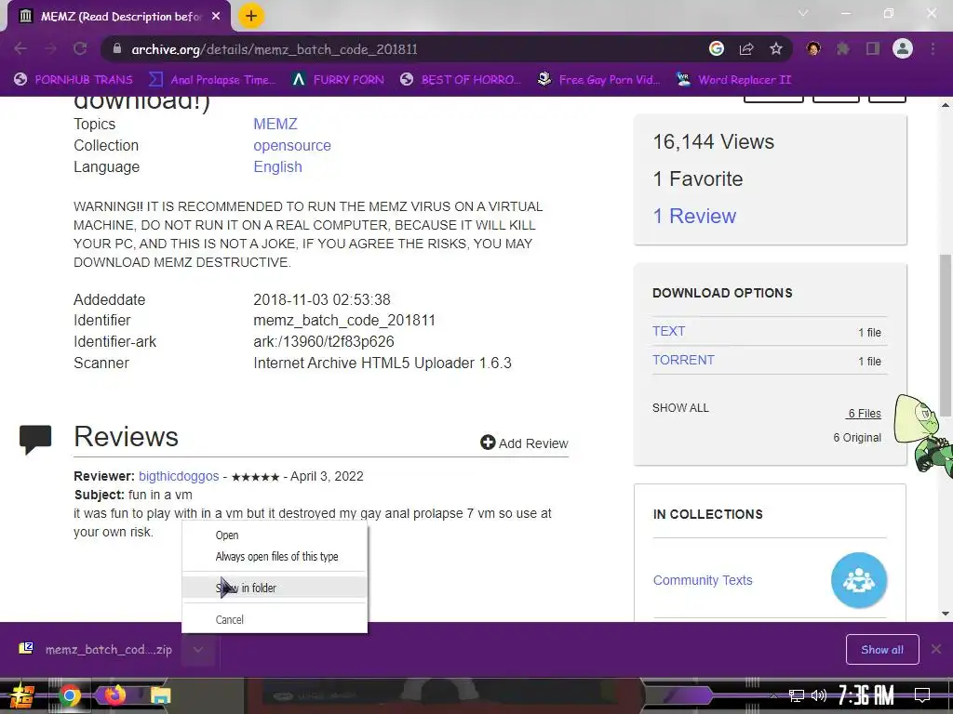Viewport: 953px width, 714px height.
Task: Open the 1 Review link
Action: (694, 216)
